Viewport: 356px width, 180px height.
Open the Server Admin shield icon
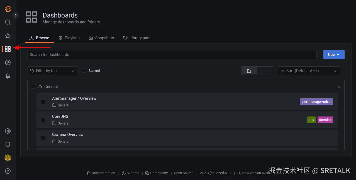click(x=8, y=144)
